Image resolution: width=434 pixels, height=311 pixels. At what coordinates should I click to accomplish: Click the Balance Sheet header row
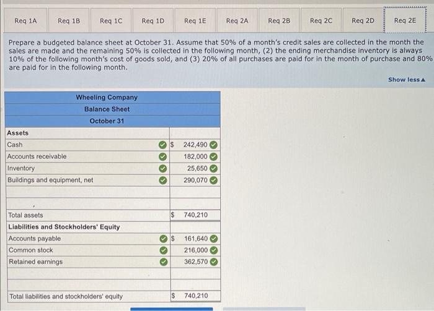(112, 109)
